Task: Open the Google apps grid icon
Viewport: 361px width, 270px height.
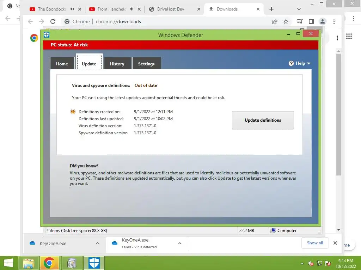Action: 349,36
